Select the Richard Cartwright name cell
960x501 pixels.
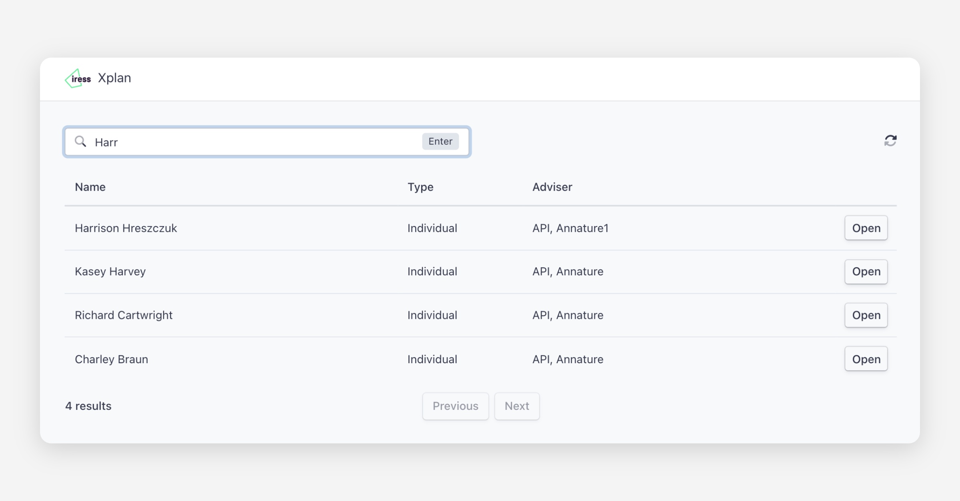[123, 315]
